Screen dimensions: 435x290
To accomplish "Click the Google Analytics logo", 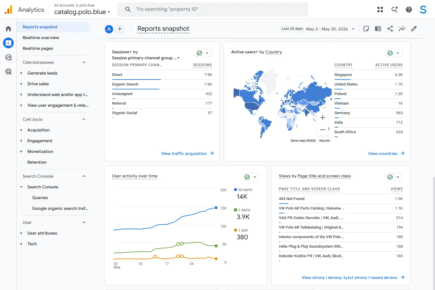I will 9,10.
